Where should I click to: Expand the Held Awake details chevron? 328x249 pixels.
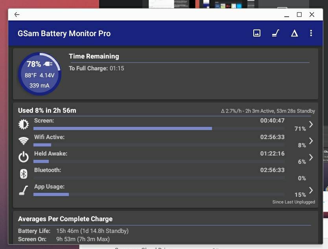[311, 157]
